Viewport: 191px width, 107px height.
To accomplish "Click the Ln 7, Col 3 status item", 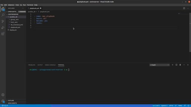I will tap(156, 106).
